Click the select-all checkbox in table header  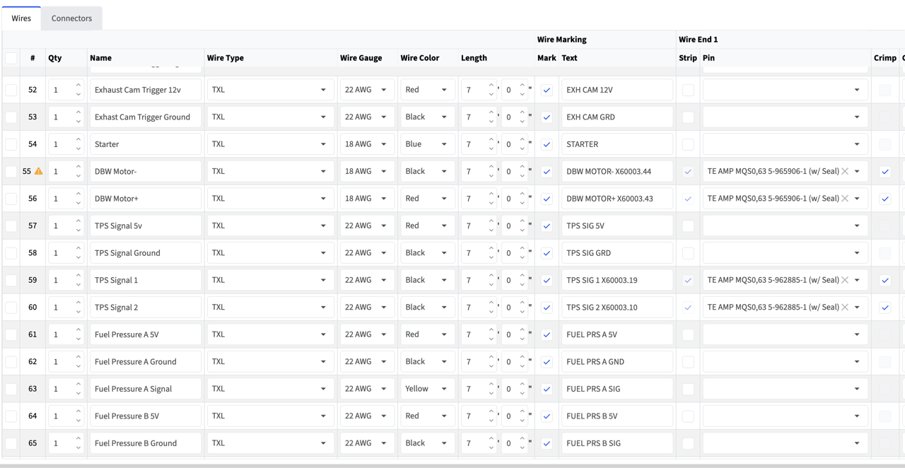point(11,58)
